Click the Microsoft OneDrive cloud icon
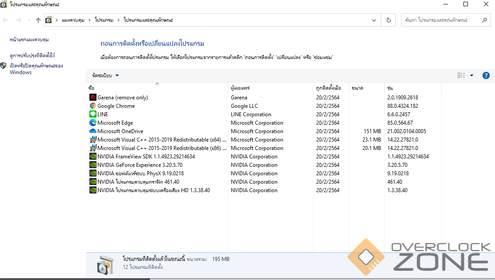 coord(93,131)
